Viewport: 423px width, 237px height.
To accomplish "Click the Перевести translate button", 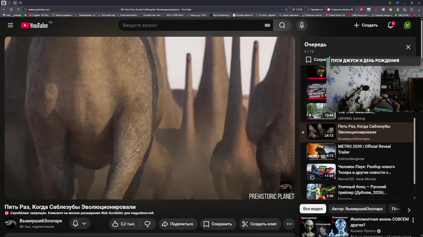I will pyautogui.click(x=315, y=10).
